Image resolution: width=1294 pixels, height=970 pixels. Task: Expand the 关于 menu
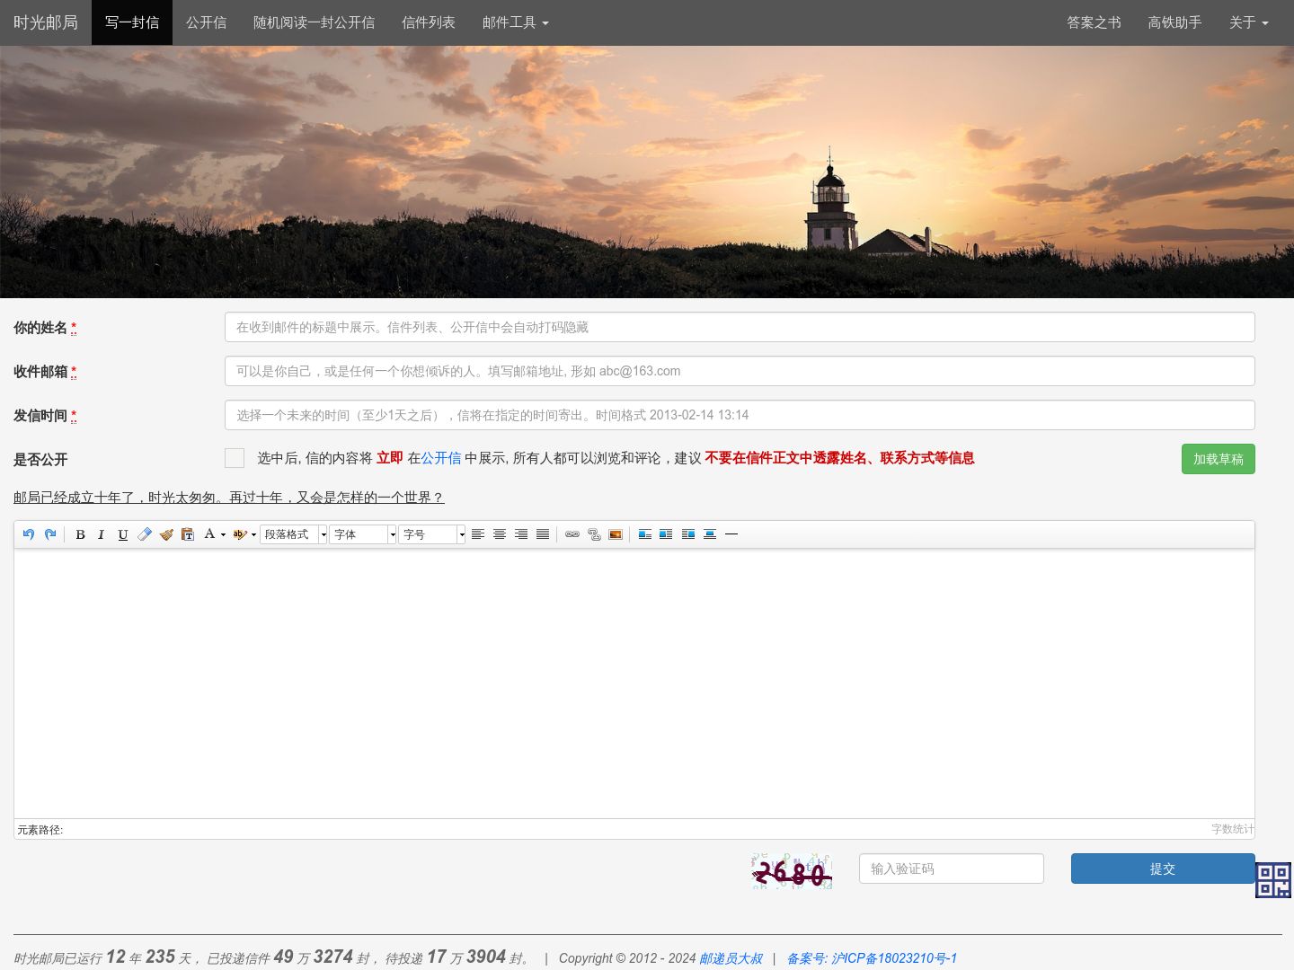pos(1248,22)
